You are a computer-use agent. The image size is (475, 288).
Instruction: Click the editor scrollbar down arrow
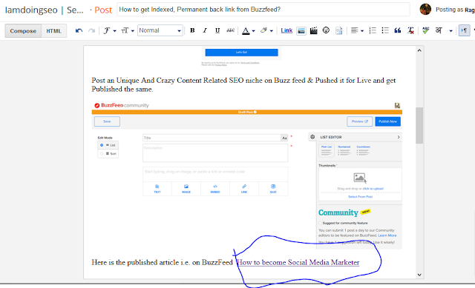click(x=419, y=275)
